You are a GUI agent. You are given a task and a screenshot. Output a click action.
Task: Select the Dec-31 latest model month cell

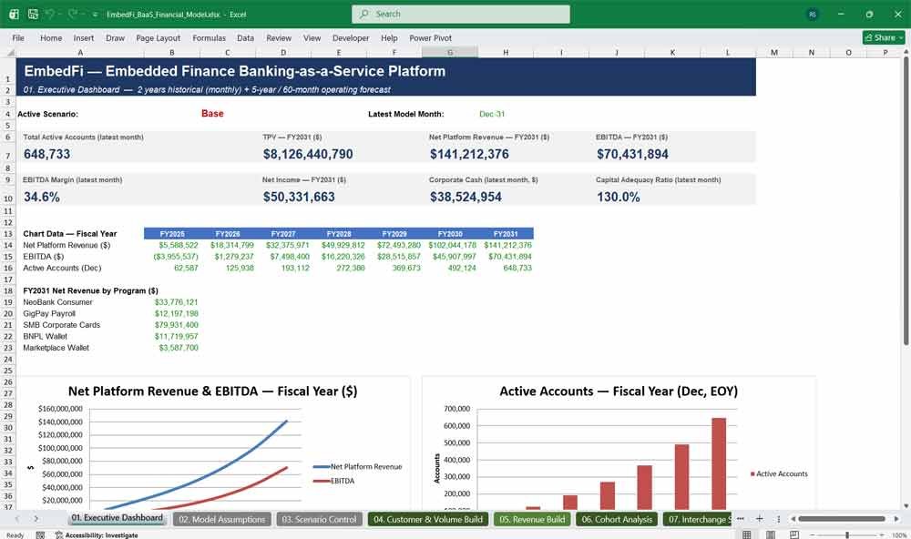click(x=492, y=114)
